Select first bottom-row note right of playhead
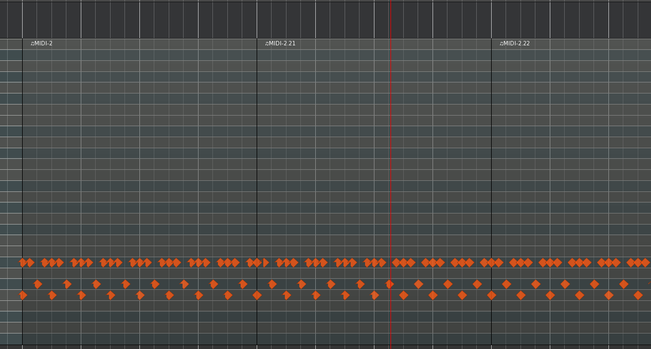Screen dimensions: 651x349 click(x=404, y=295)
